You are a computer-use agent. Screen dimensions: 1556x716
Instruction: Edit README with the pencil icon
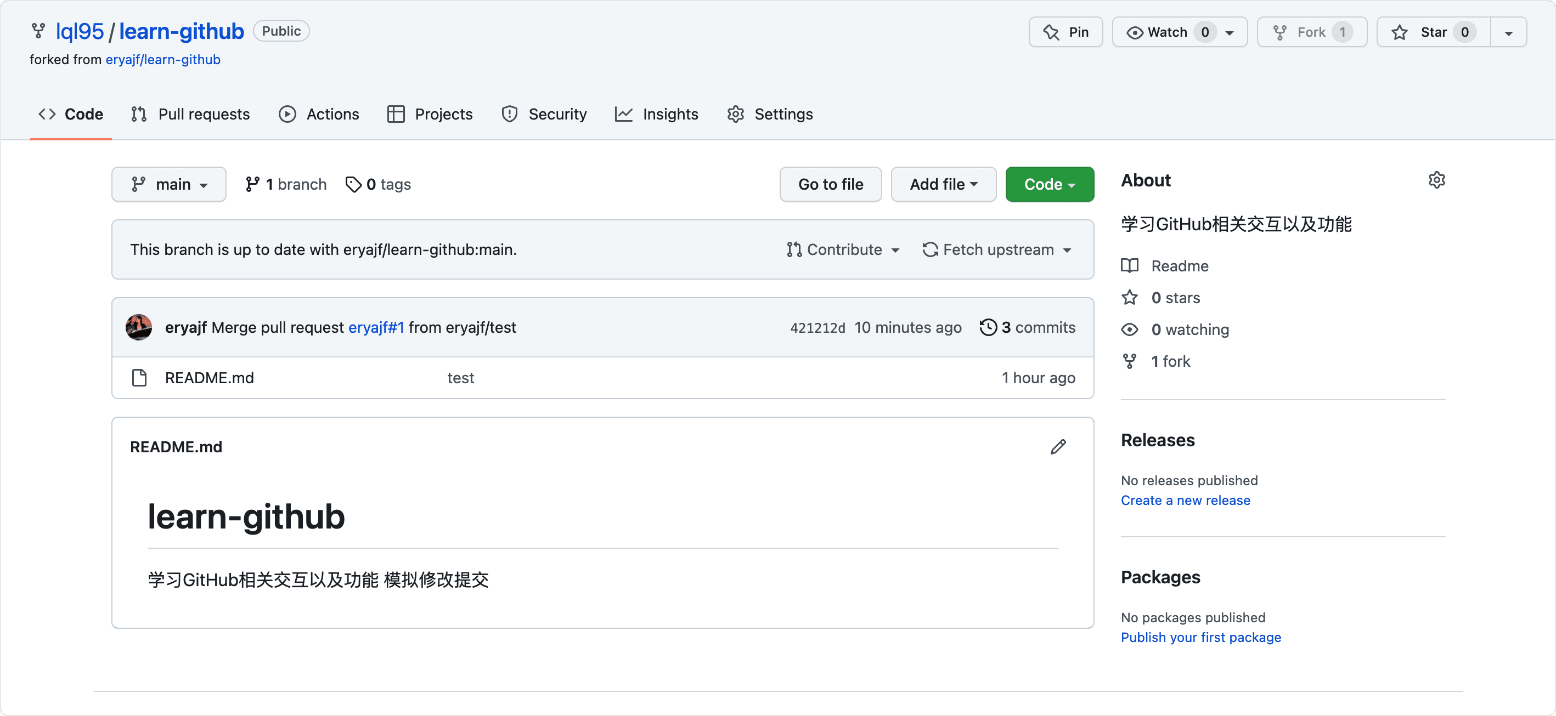1058,447
